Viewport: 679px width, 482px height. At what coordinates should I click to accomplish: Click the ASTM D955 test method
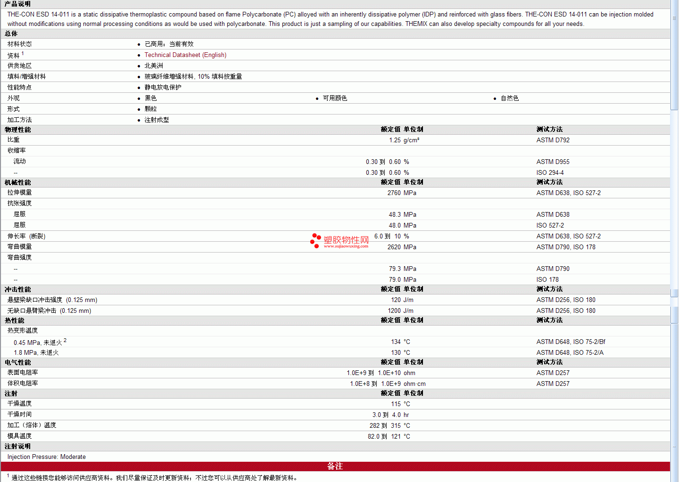pyautogui.click(x=553, y=162)
